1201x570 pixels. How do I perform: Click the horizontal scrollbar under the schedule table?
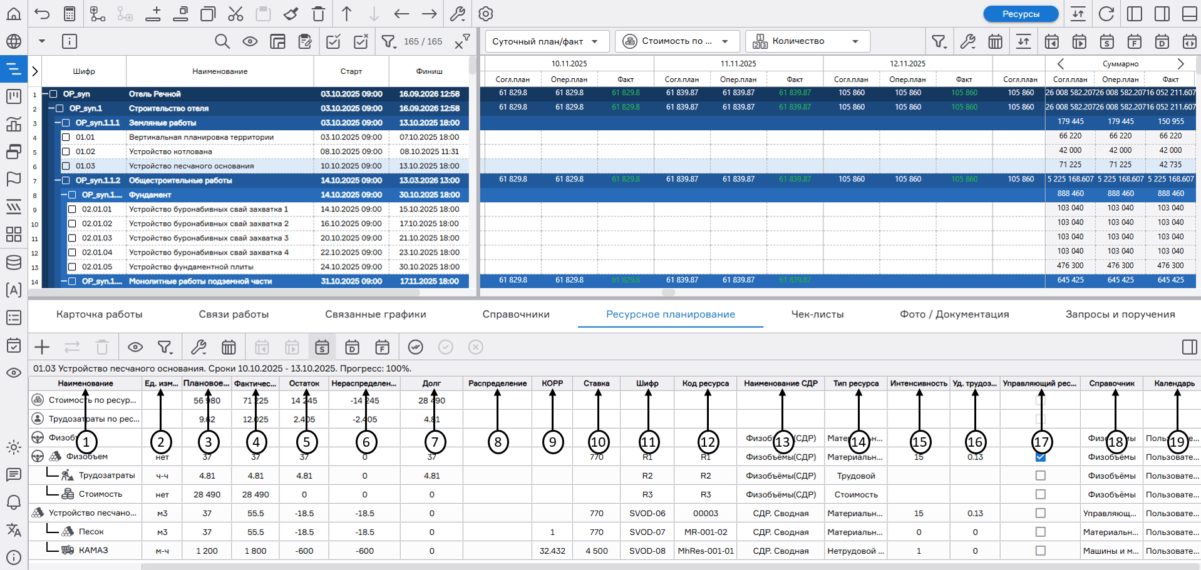click(x=250, y=292)
